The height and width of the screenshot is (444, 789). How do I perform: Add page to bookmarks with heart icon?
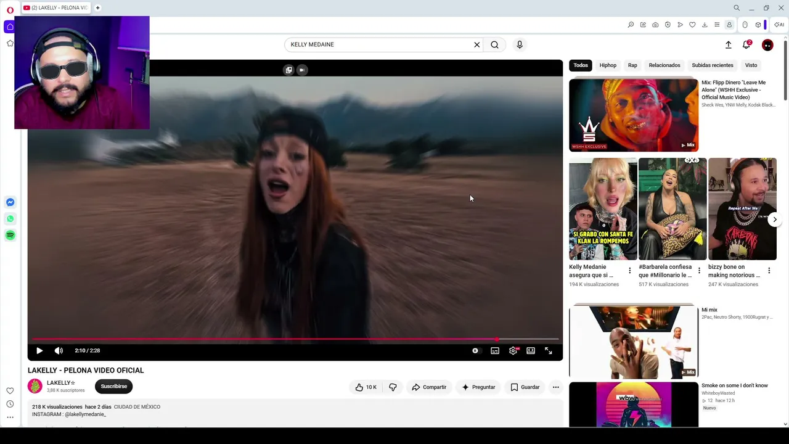pos(692,25)
